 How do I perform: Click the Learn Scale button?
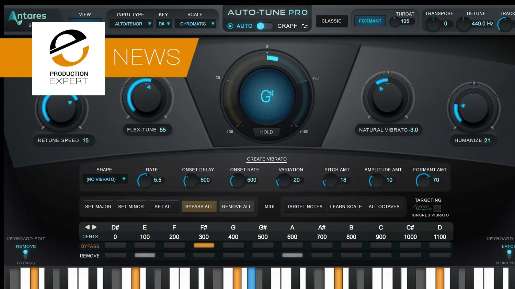point(346,206)
